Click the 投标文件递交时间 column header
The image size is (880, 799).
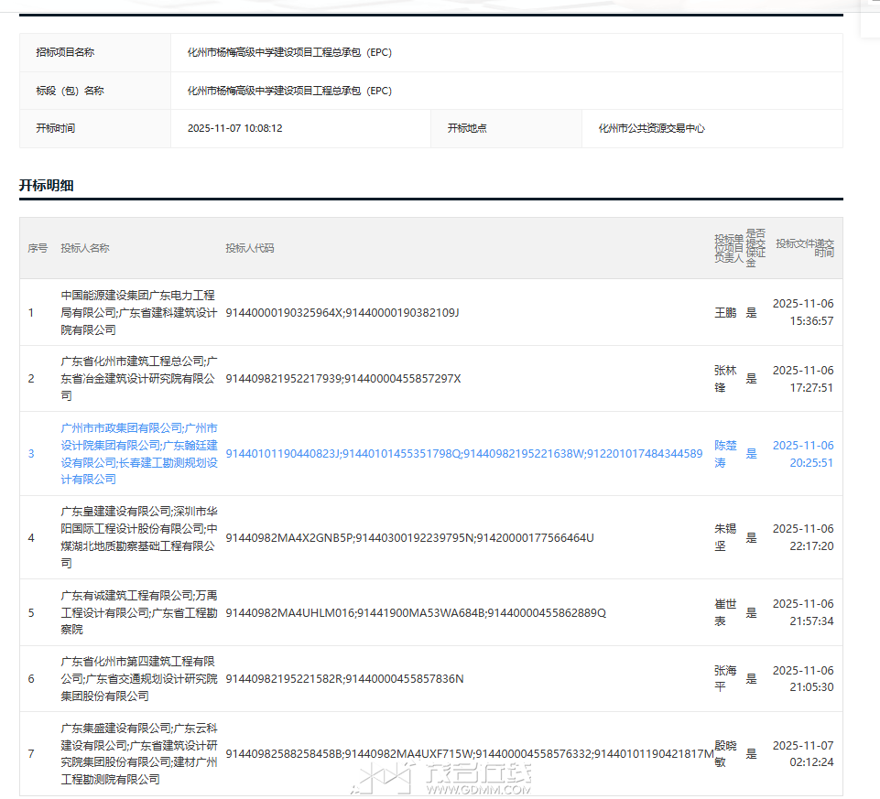(805, 248)
